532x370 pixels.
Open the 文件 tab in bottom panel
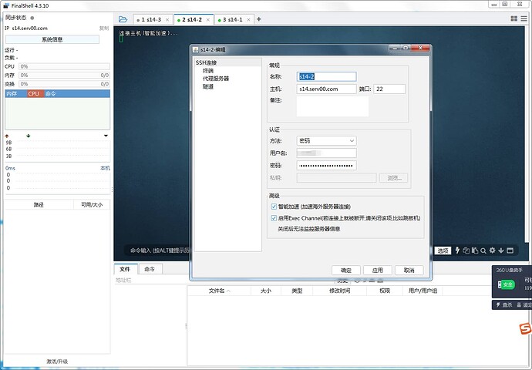click(x=125, y=269)
